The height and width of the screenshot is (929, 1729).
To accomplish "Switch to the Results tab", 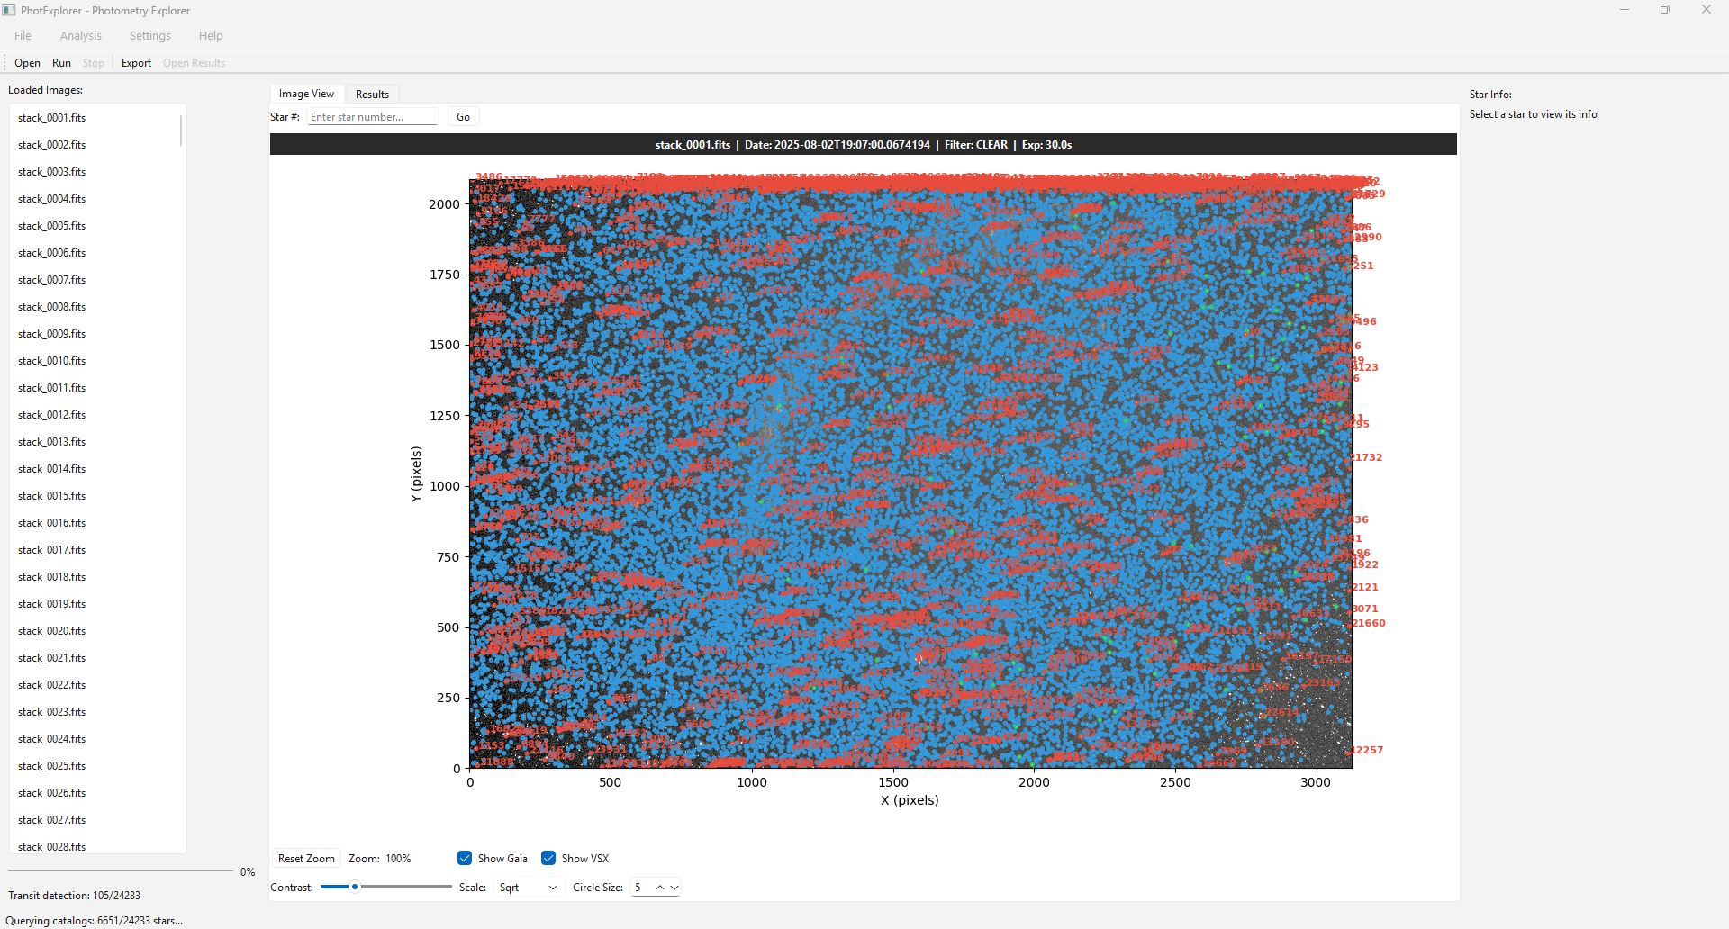I will click(372, 95).
